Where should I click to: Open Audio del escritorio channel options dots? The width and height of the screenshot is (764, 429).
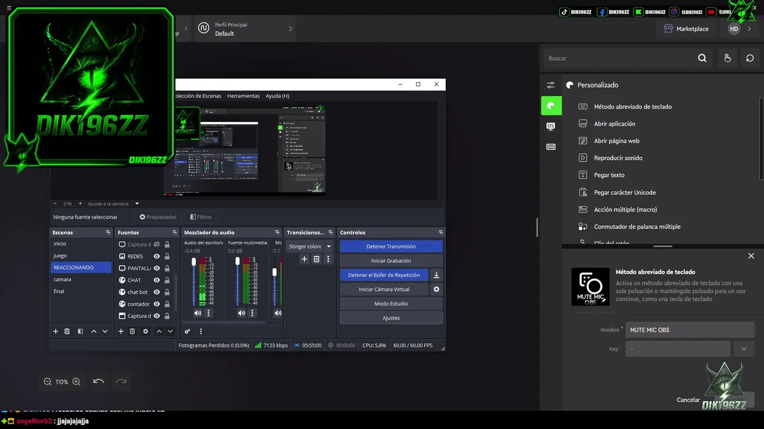pos(208,313)
